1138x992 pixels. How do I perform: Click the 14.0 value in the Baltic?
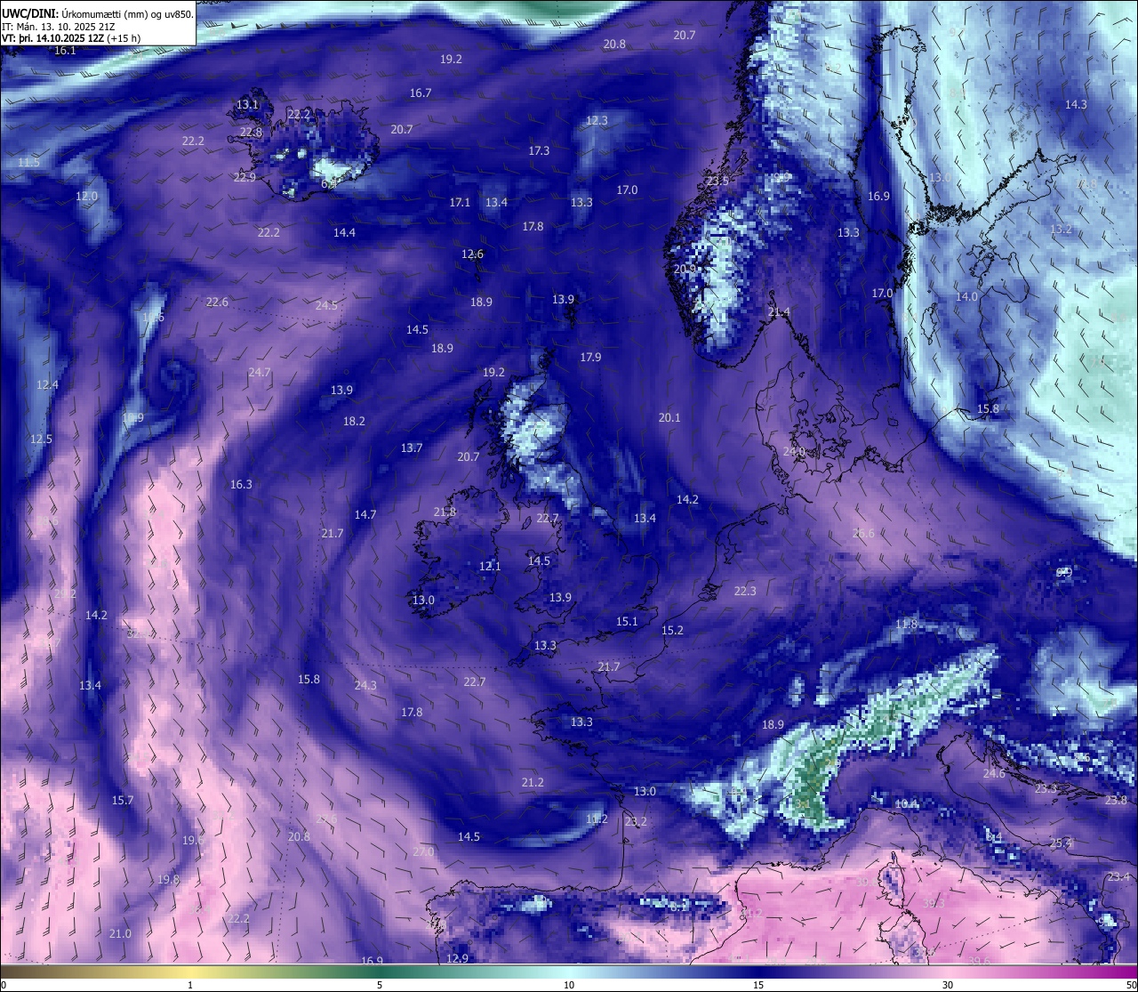tap(966, 297)
